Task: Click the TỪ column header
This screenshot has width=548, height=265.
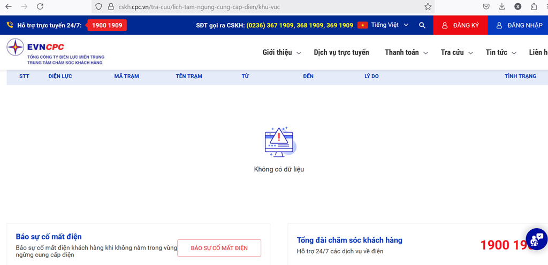Action: point(245,76)
